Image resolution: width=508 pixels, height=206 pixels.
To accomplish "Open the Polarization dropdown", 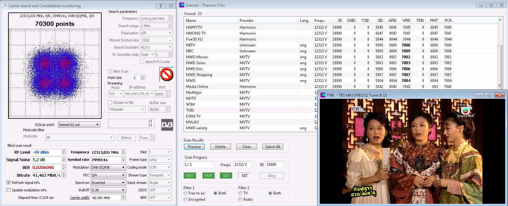I will (156, 33).
